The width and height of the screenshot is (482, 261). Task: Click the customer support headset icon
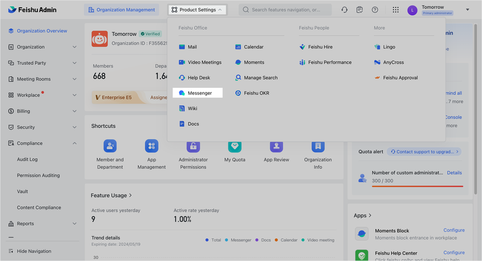(344, 10)
